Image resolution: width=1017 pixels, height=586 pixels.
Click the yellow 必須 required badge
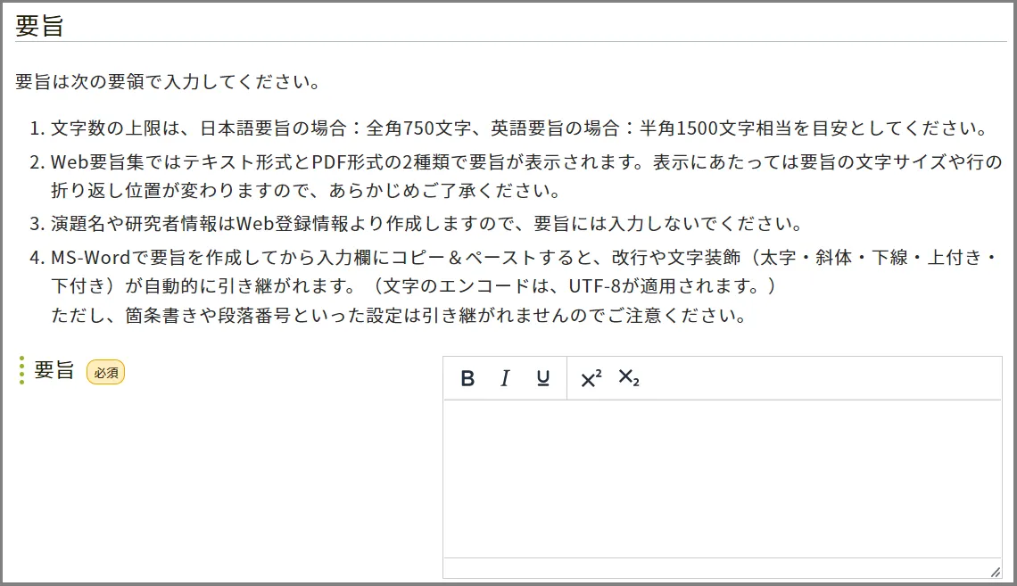click(105, 372)
